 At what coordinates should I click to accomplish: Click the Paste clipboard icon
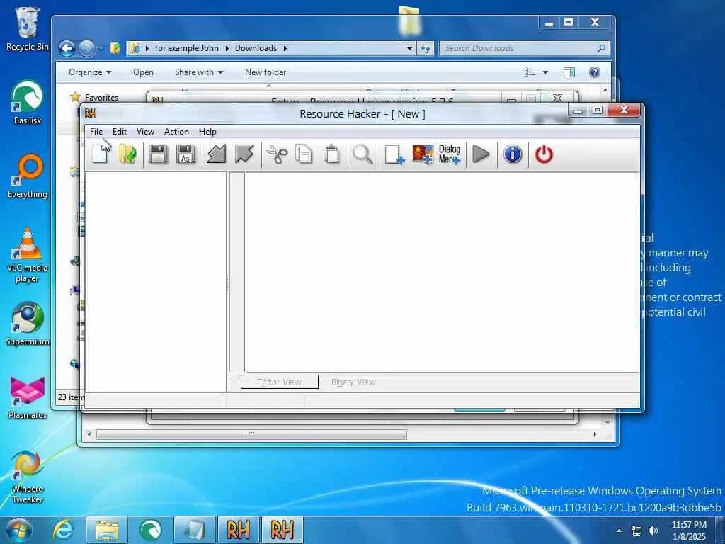(331, 154)
